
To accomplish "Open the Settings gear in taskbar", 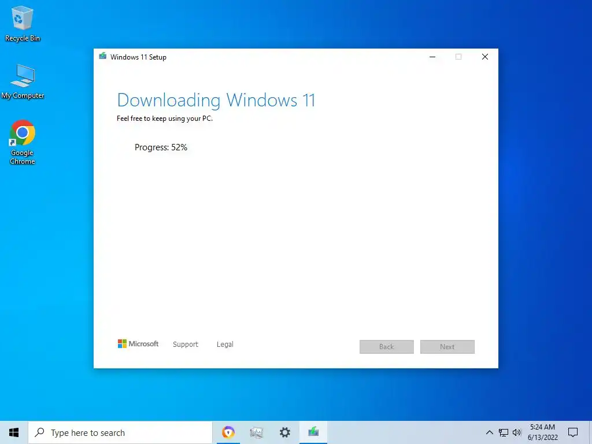I will pos(284,432).
